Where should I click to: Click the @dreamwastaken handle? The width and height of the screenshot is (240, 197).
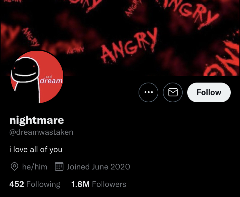(x=41, y=132)
